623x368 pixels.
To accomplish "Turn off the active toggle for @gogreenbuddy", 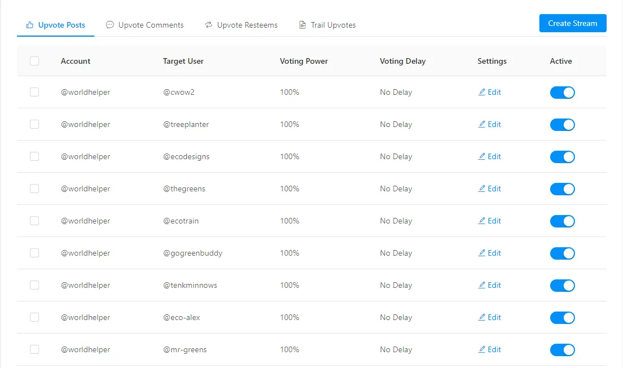I will click(x=562, y=253).
